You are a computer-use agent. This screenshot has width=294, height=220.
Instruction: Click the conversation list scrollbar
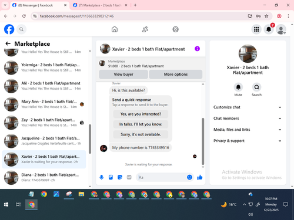coord(90,139)
